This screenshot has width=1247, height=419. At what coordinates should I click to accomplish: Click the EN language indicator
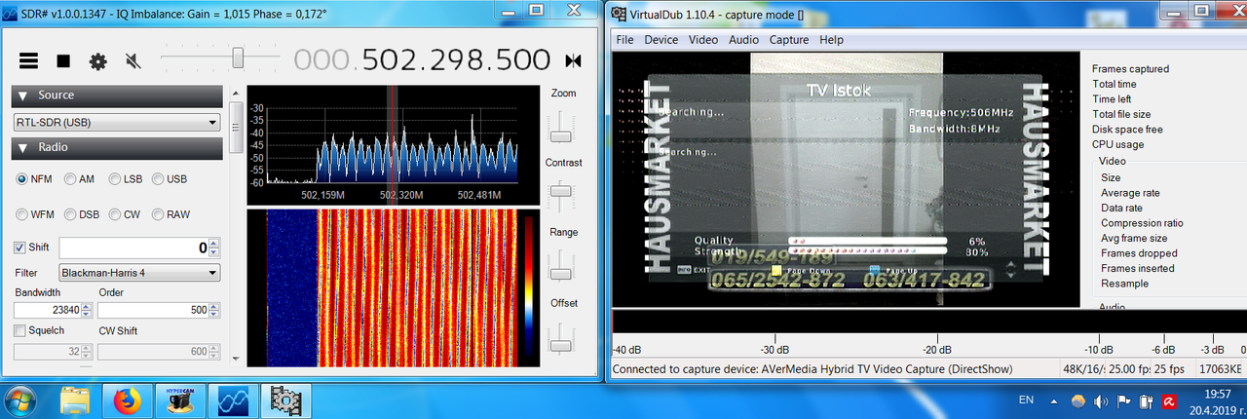pyautogui.click(x=1026, y=400)
